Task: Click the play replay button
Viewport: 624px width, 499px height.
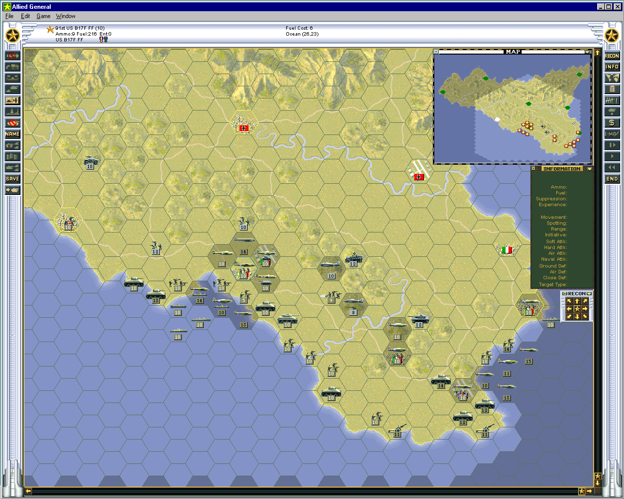Action: 612,156
